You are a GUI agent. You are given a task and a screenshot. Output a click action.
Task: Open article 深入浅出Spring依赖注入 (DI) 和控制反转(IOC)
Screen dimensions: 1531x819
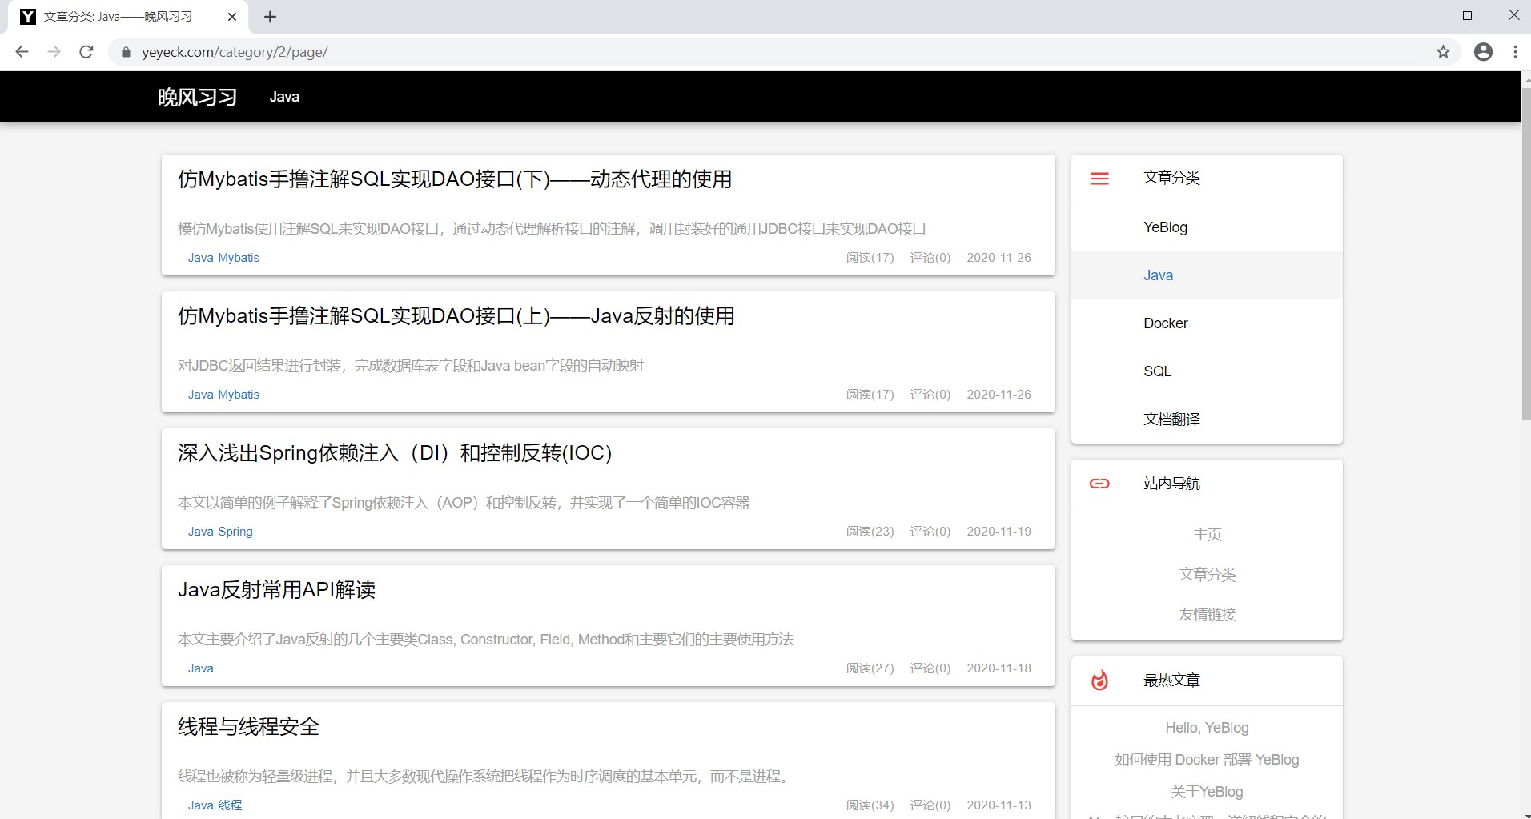coord(395,453)
